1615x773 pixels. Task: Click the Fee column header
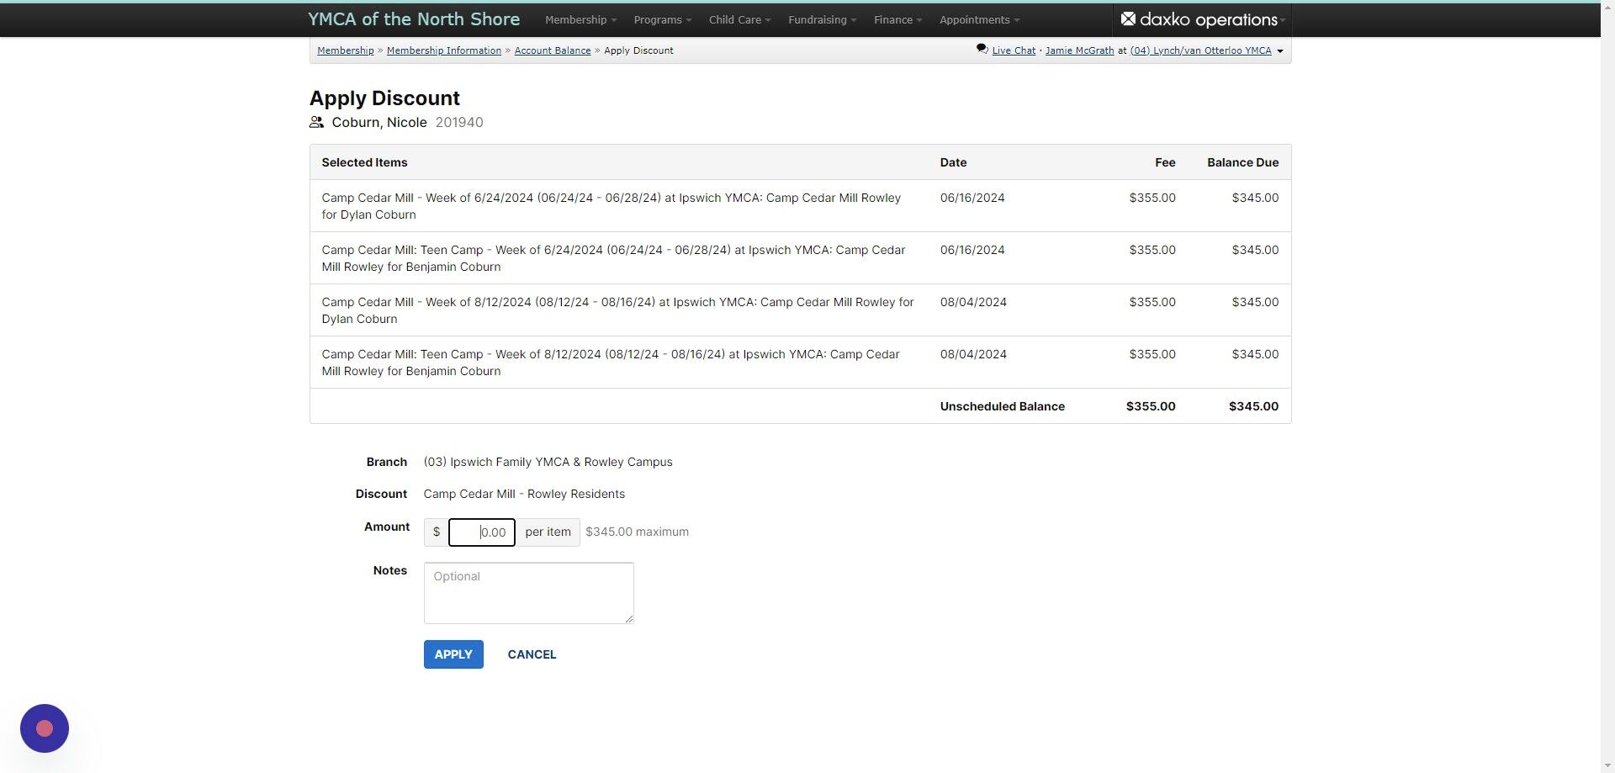pyautogui.click(x=1165, y=162)
